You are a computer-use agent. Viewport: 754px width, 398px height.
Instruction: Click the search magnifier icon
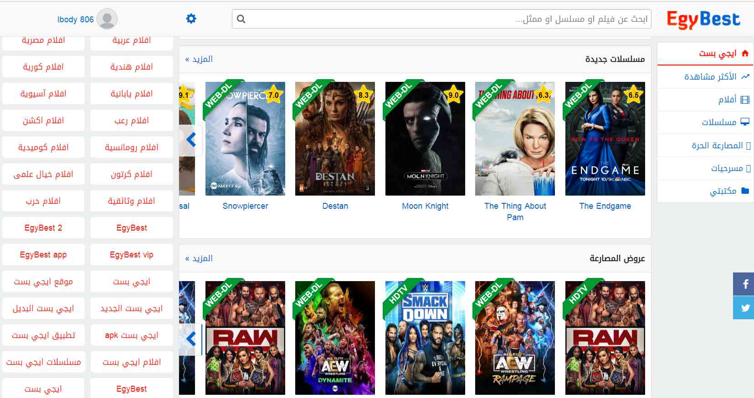(241, 19)
